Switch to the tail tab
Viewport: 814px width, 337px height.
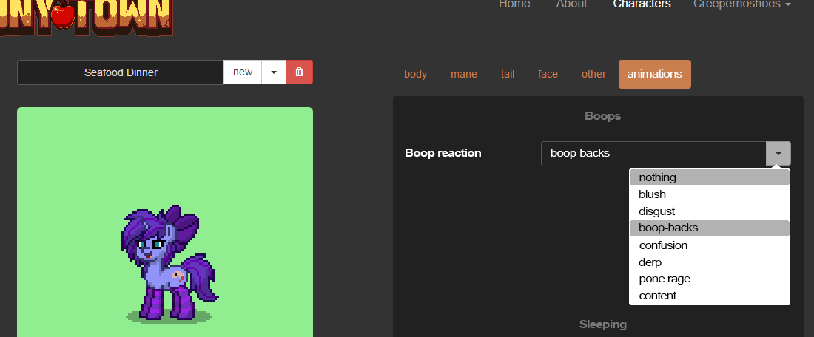click(x=508, y=74)
